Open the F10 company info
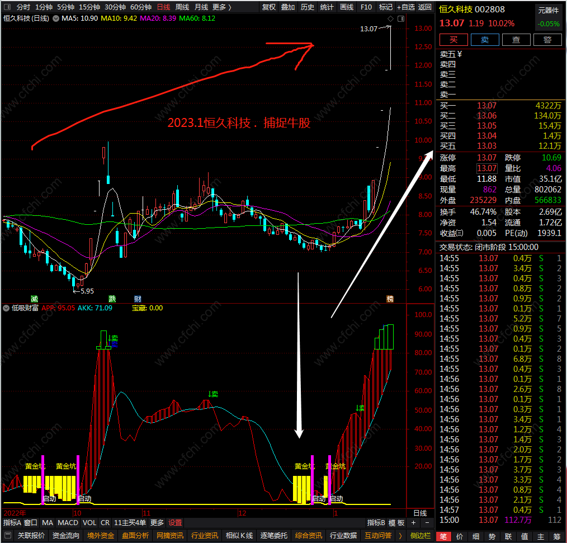 coord(366,7)
